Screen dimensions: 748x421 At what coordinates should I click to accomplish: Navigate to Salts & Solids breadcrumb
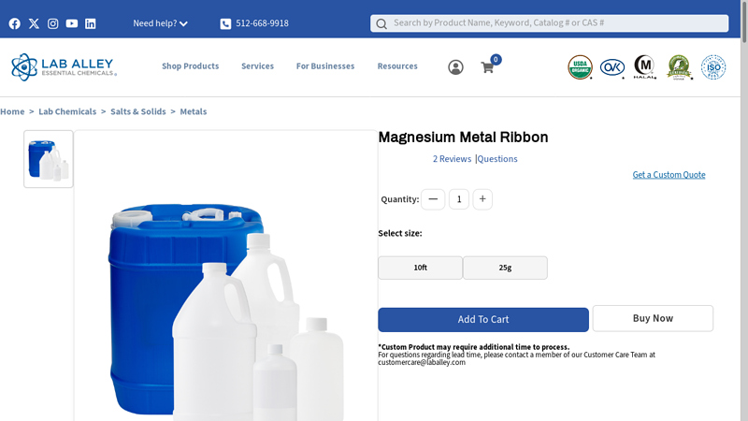138,111
